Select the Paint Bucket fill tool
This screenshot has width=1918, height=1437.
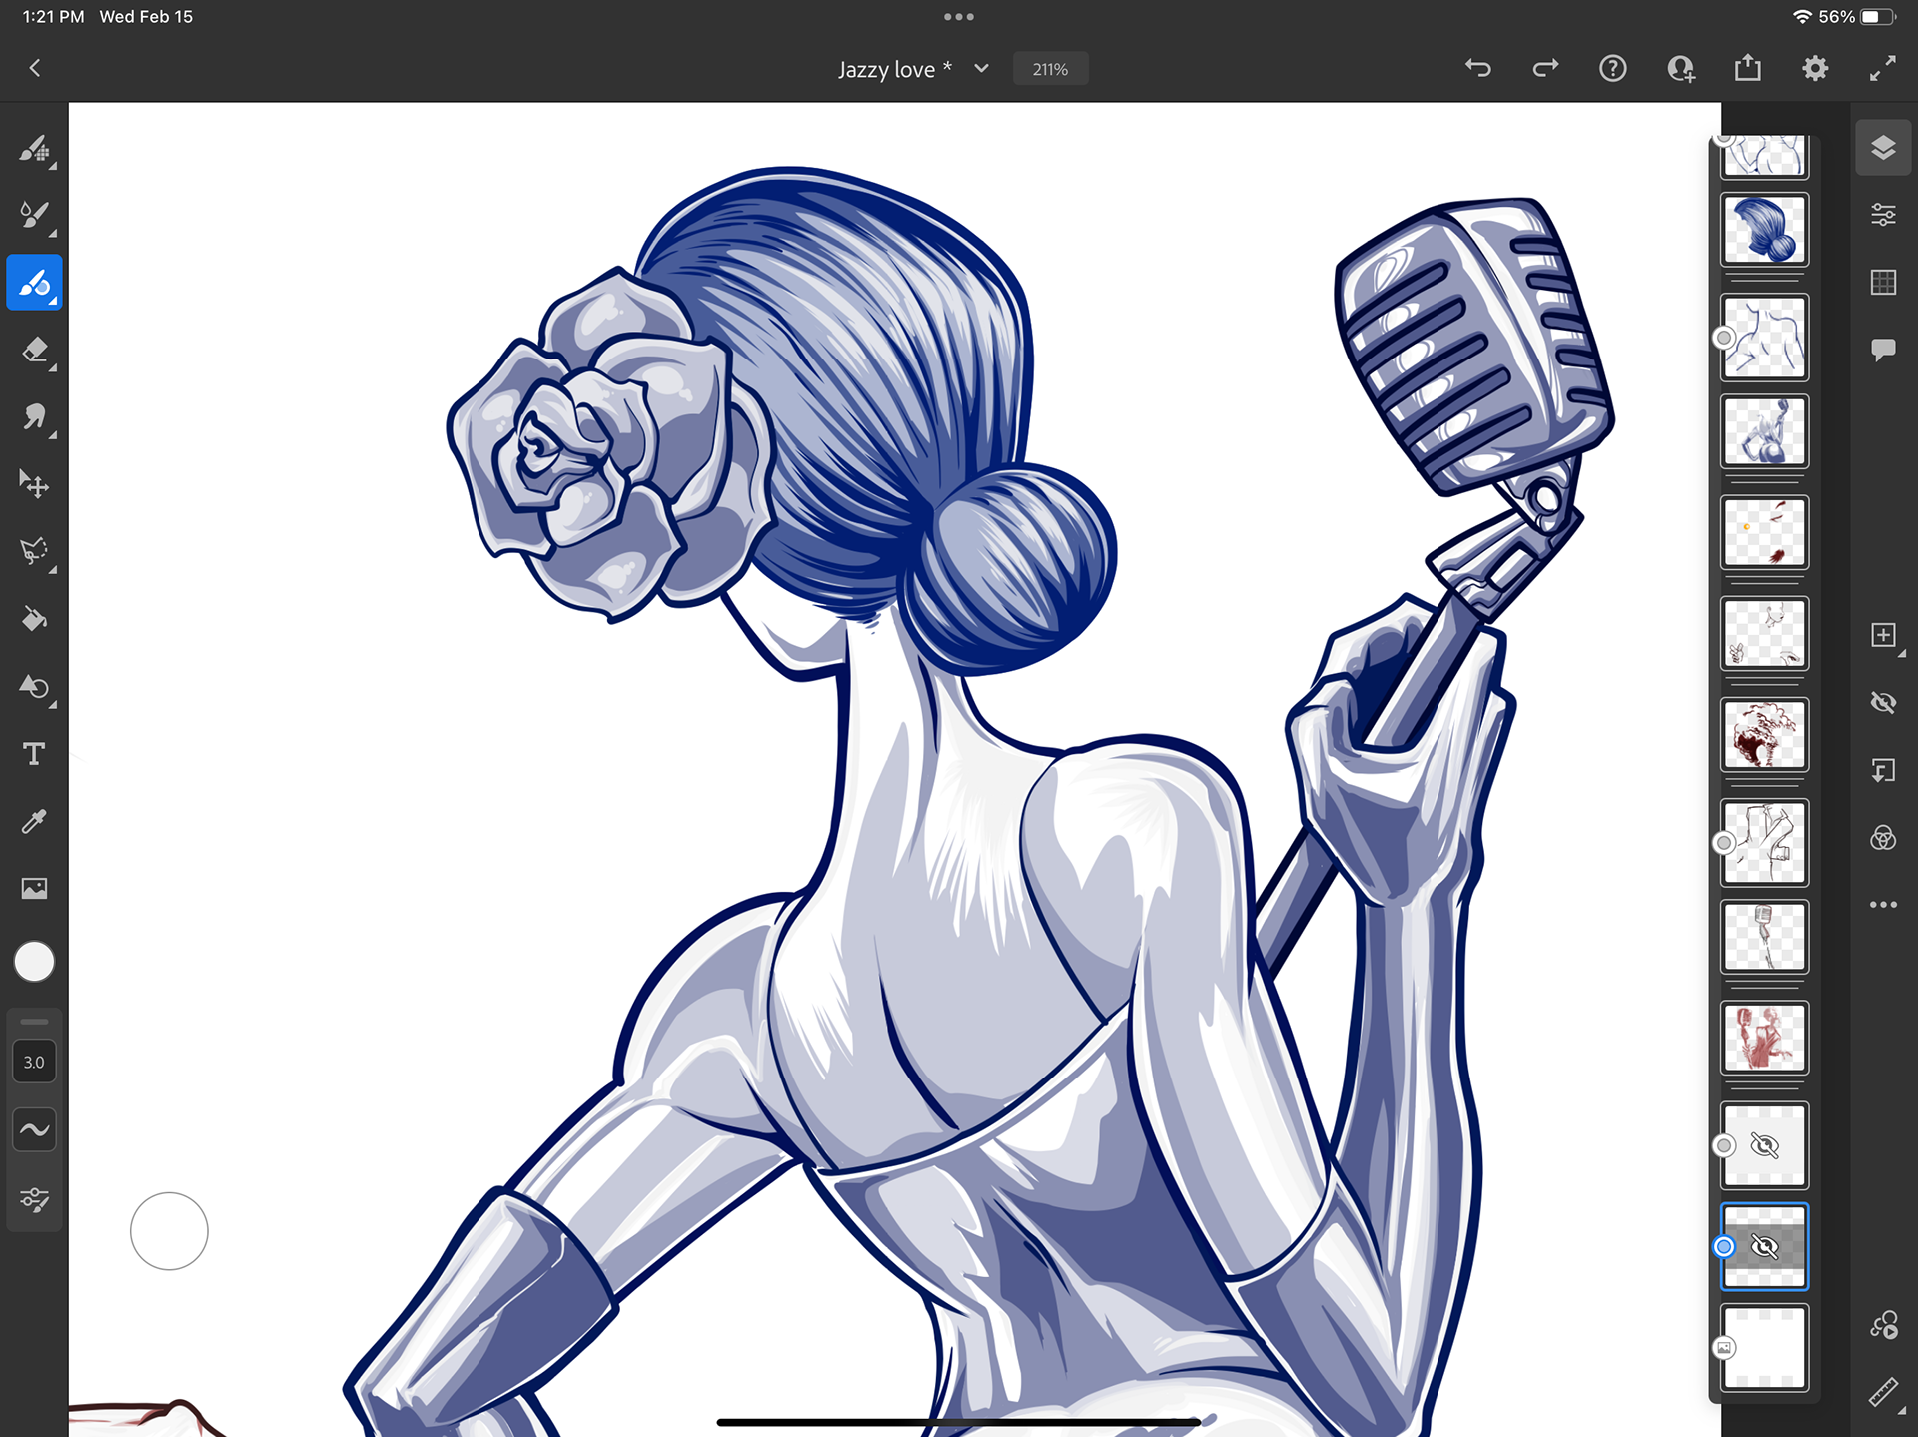[x=34, y=619]
